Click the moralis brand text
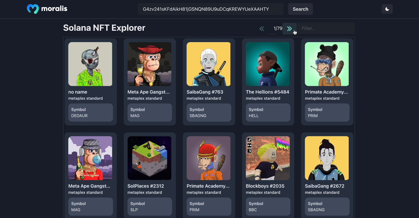419x218 pixels. [54, 9]
